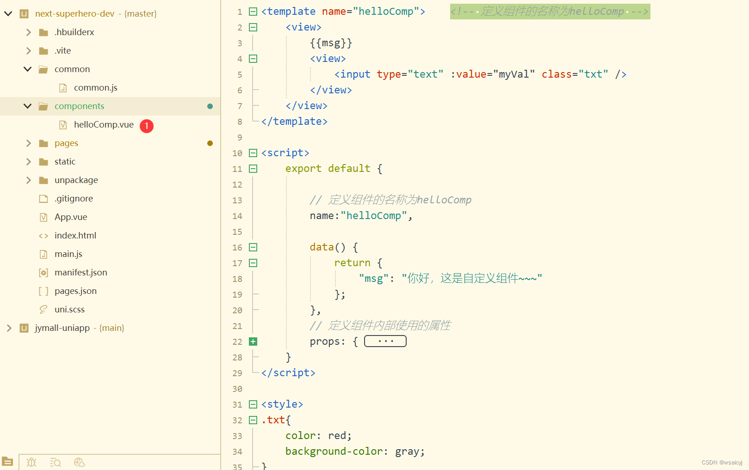Viewport: 749px width, 470px height.
Task: Expand the unpackage folder chevron
Action: pyautogui.click(x=28, y=180)
